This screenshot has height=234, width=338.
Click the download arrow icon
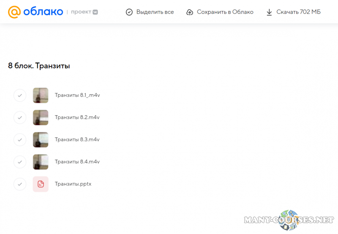click(269, 12)
